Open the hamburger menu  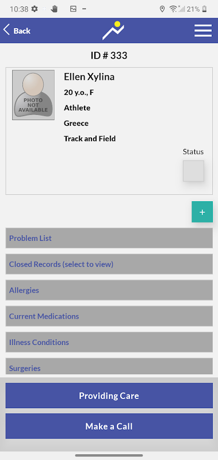(203, 30)
